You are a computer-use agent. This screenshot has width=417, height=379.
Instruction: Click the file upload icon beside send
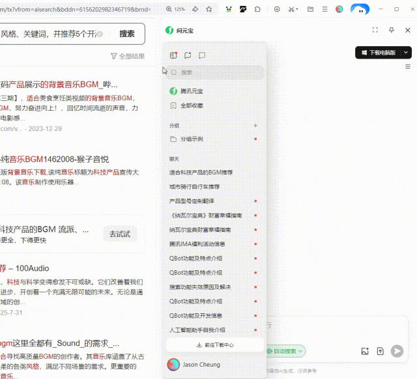(381, 351)
